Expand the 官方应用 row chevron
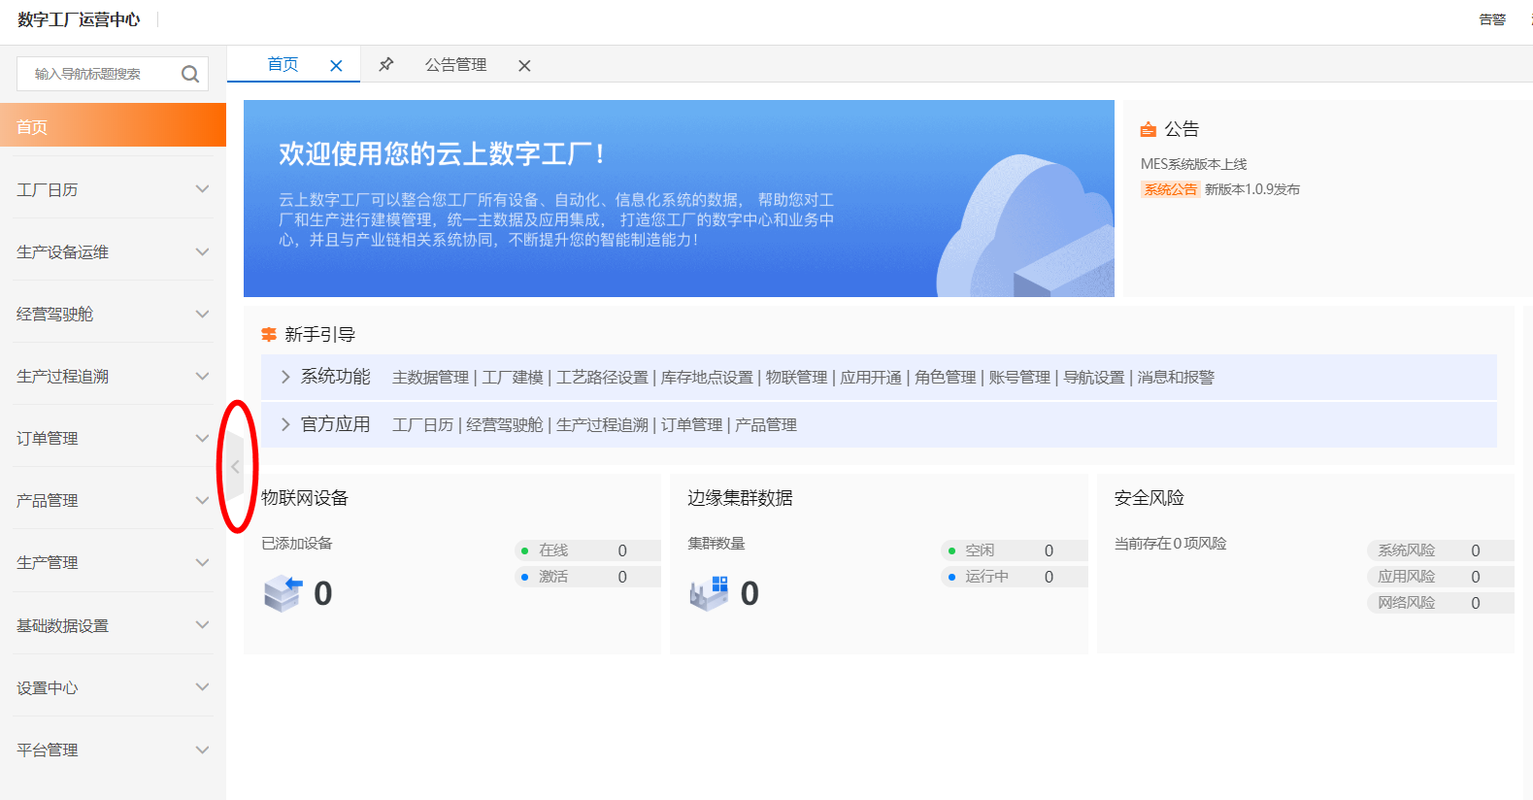Viewport: 1533px width, 800px height. [x=285, y=424]
